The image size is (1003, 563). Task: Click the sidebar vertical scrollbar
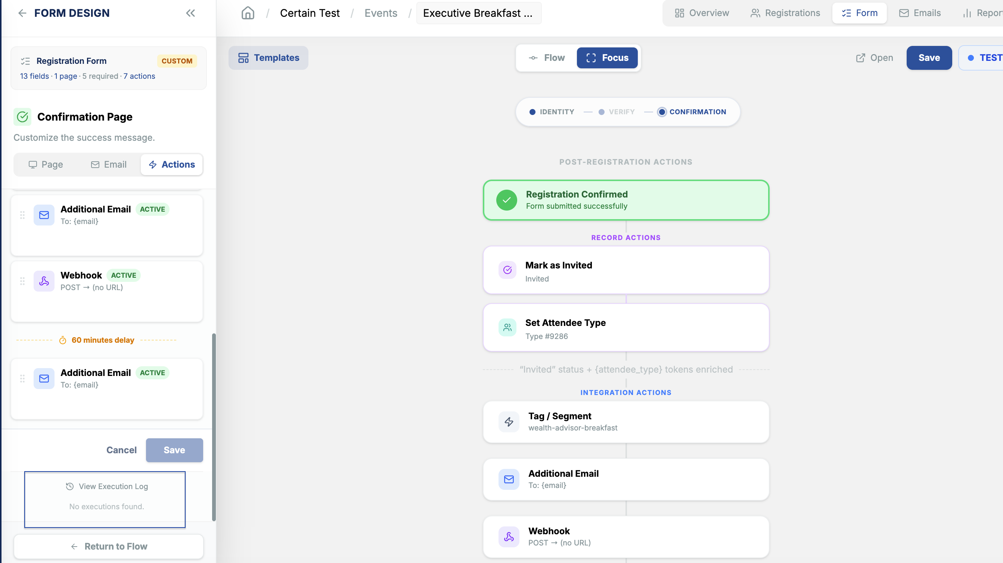point(214,427)
